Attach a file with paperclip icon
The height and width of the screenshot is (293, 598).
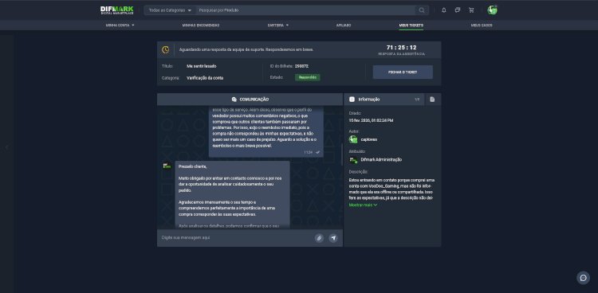pos(319,238)
